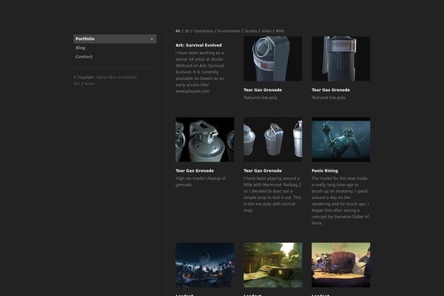Open upright grenade thumbnail with gray cap band

click(x=340, y=58)
